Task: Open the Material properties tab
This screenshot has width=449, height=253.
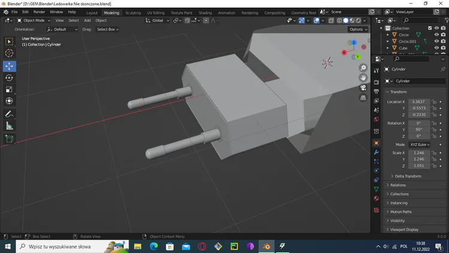Action: pos(377,198)
